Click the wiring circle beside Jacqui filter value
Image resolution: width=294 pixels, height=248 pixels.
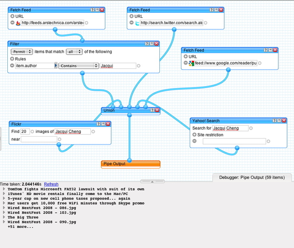pyautogui.click(x=139, y=66)
